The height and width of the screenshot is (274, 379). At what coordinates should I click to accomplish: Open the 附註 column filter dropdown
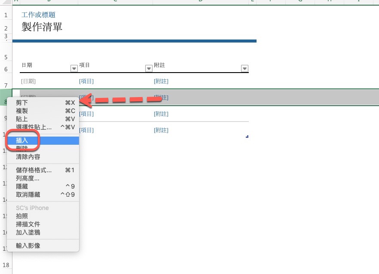pyautogui.click(x=245, y=69)
